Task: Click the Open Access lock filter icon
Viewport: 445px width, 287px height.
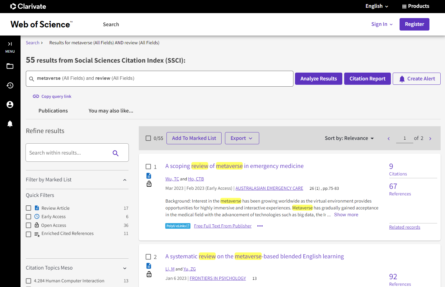Action: point(37,225)
